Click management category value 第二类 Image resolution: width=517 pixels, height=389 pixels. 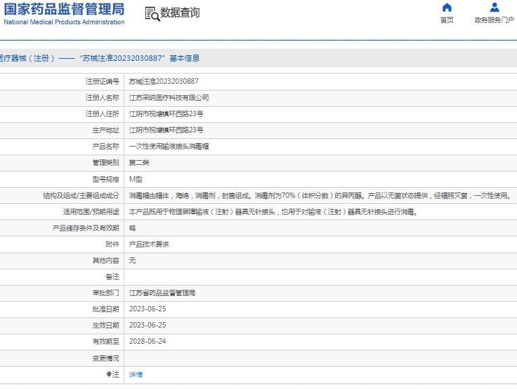click(x=139, y=163)
